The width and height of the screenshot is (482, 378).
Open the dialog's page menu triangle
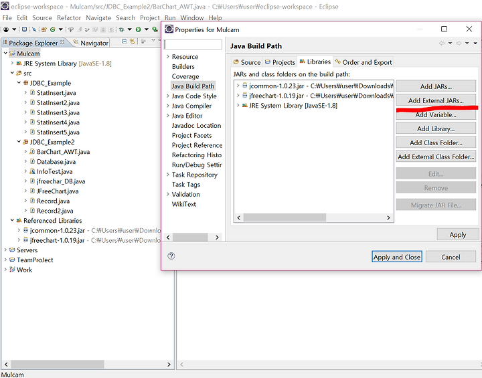click(x=475, y=43)
